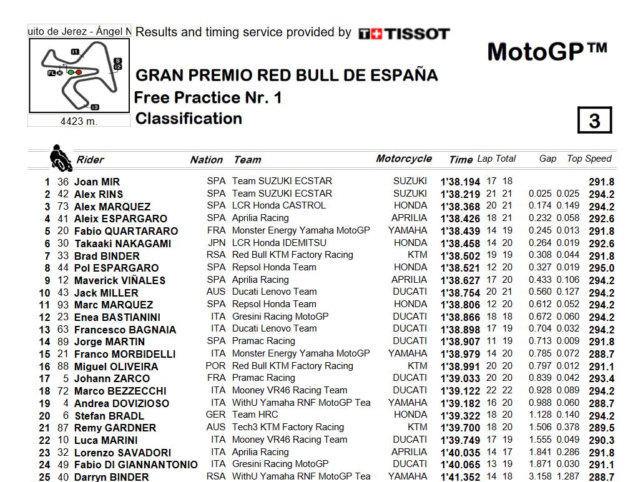
Task: Click Pol ESPARGARO top speed 295.0
Action: 602,268
